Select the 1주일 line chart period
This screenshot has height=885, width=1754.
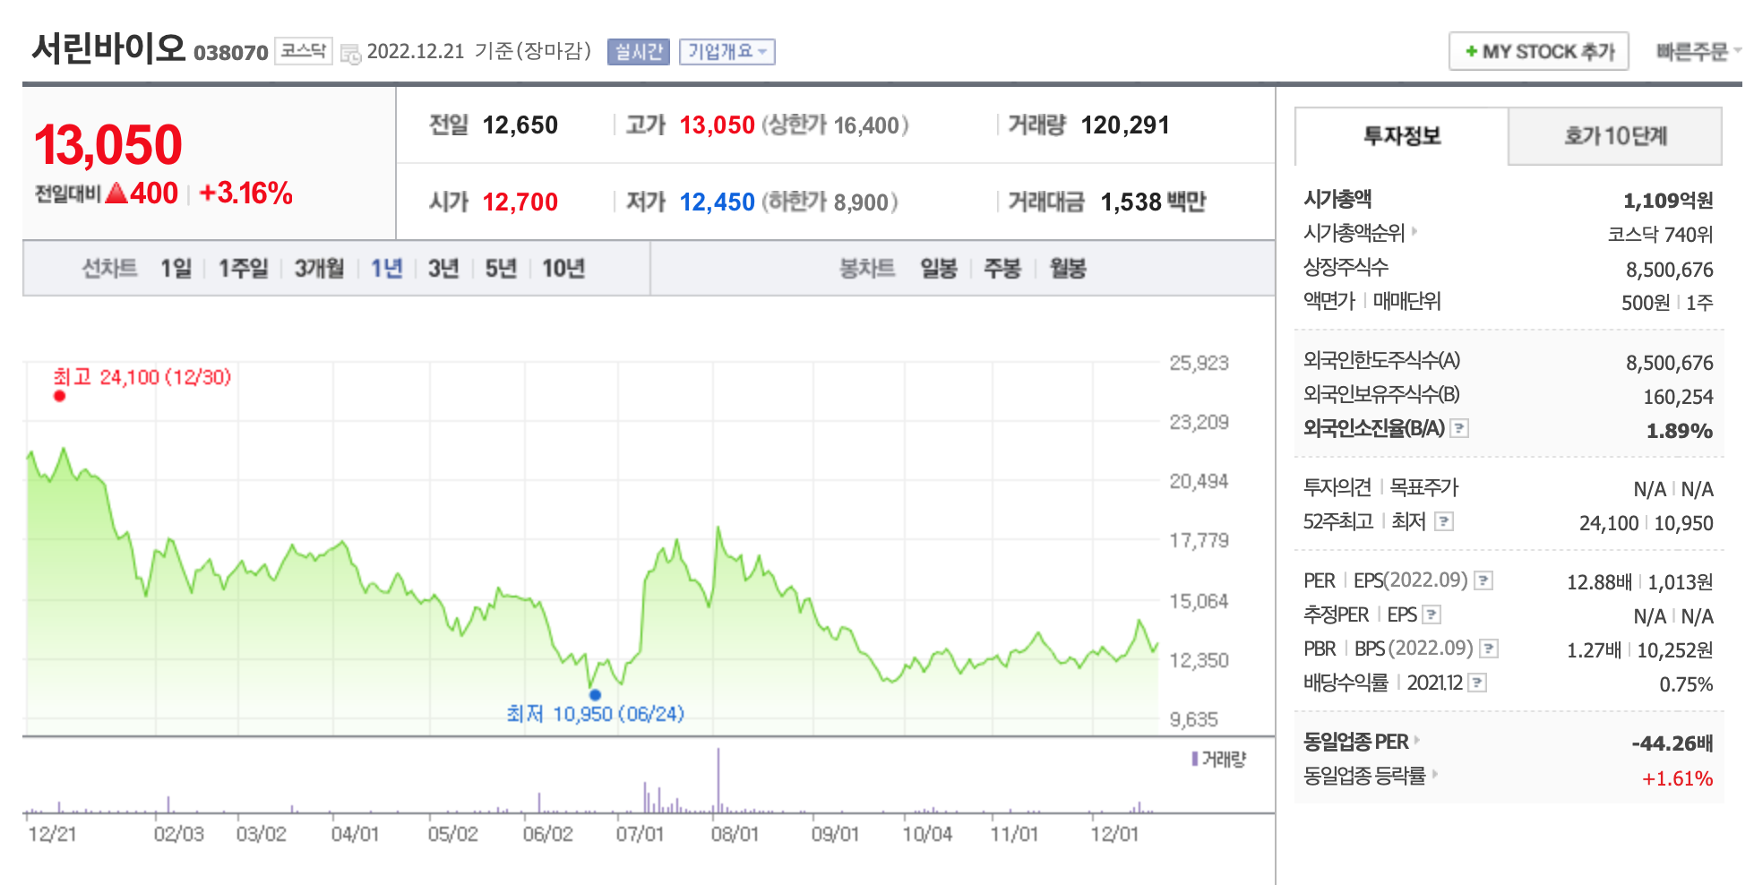click(244, 269)
